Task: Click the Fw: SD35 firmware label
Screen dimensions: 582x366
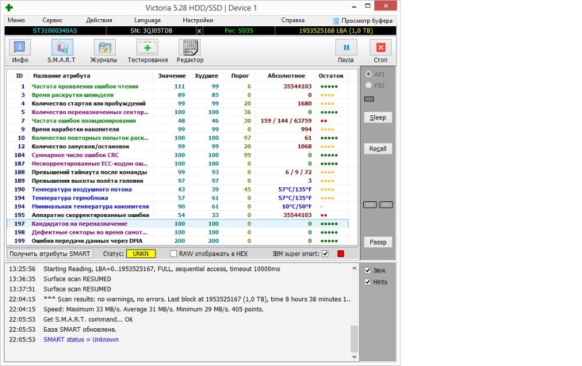Action: coord(239,31)
